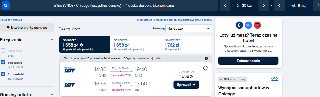Save flight with the heart icon
This screenshot has width=320, height=97.
pyautogui.click(x=205, y=68)
